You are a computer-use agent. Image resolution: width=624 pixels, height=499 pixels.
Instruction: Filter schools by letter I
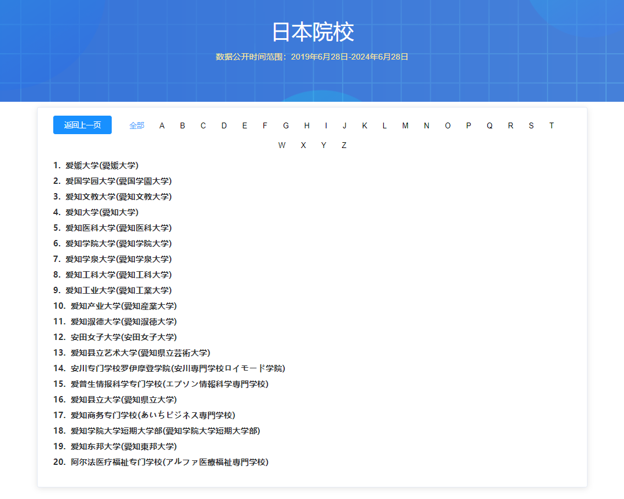coord(326,125)
